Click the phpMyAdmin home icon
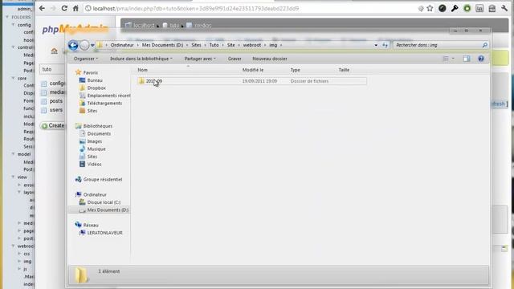Viewport: 514px width, 289px height. click(x=54, y=51)
